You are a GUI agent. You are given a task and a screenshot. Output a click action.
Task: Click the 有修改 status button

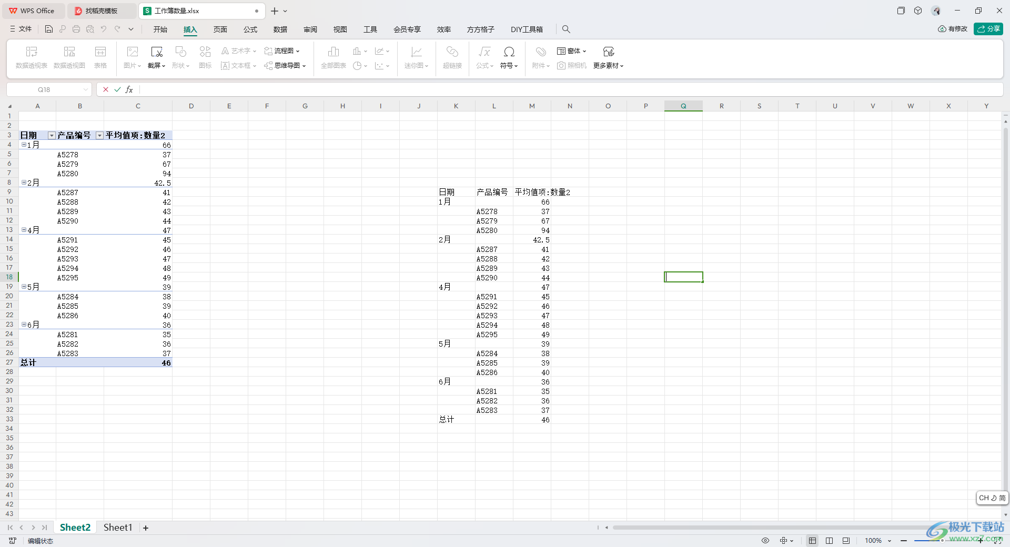[x=953, y=29]
